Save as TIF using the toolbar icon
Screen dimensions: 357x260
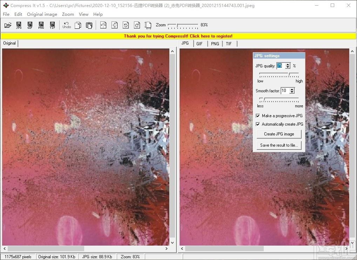52,25
